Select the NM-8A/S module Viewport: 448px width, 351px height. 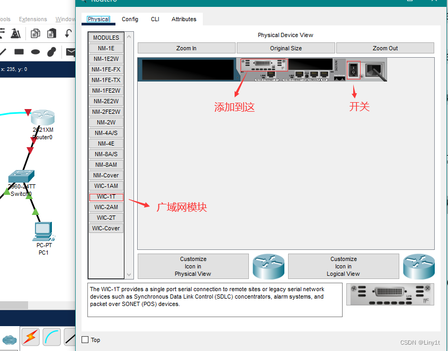pos(106,154)
